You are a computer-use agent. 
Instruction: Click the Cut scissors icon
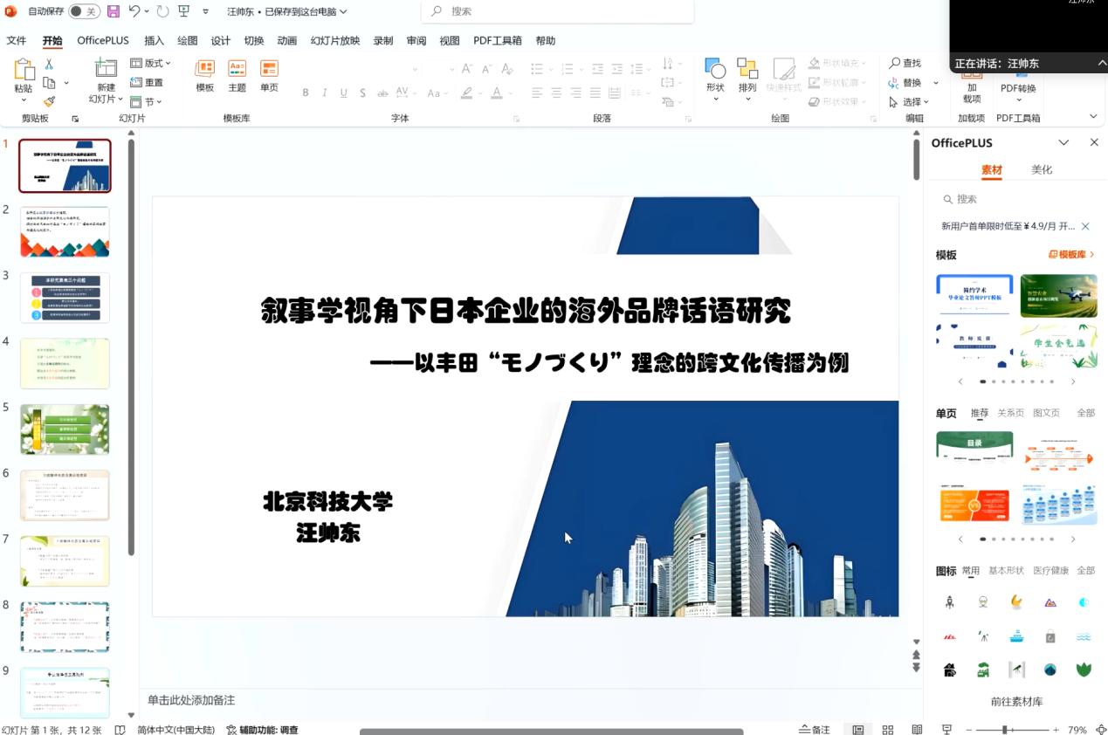tap(49, 64)
